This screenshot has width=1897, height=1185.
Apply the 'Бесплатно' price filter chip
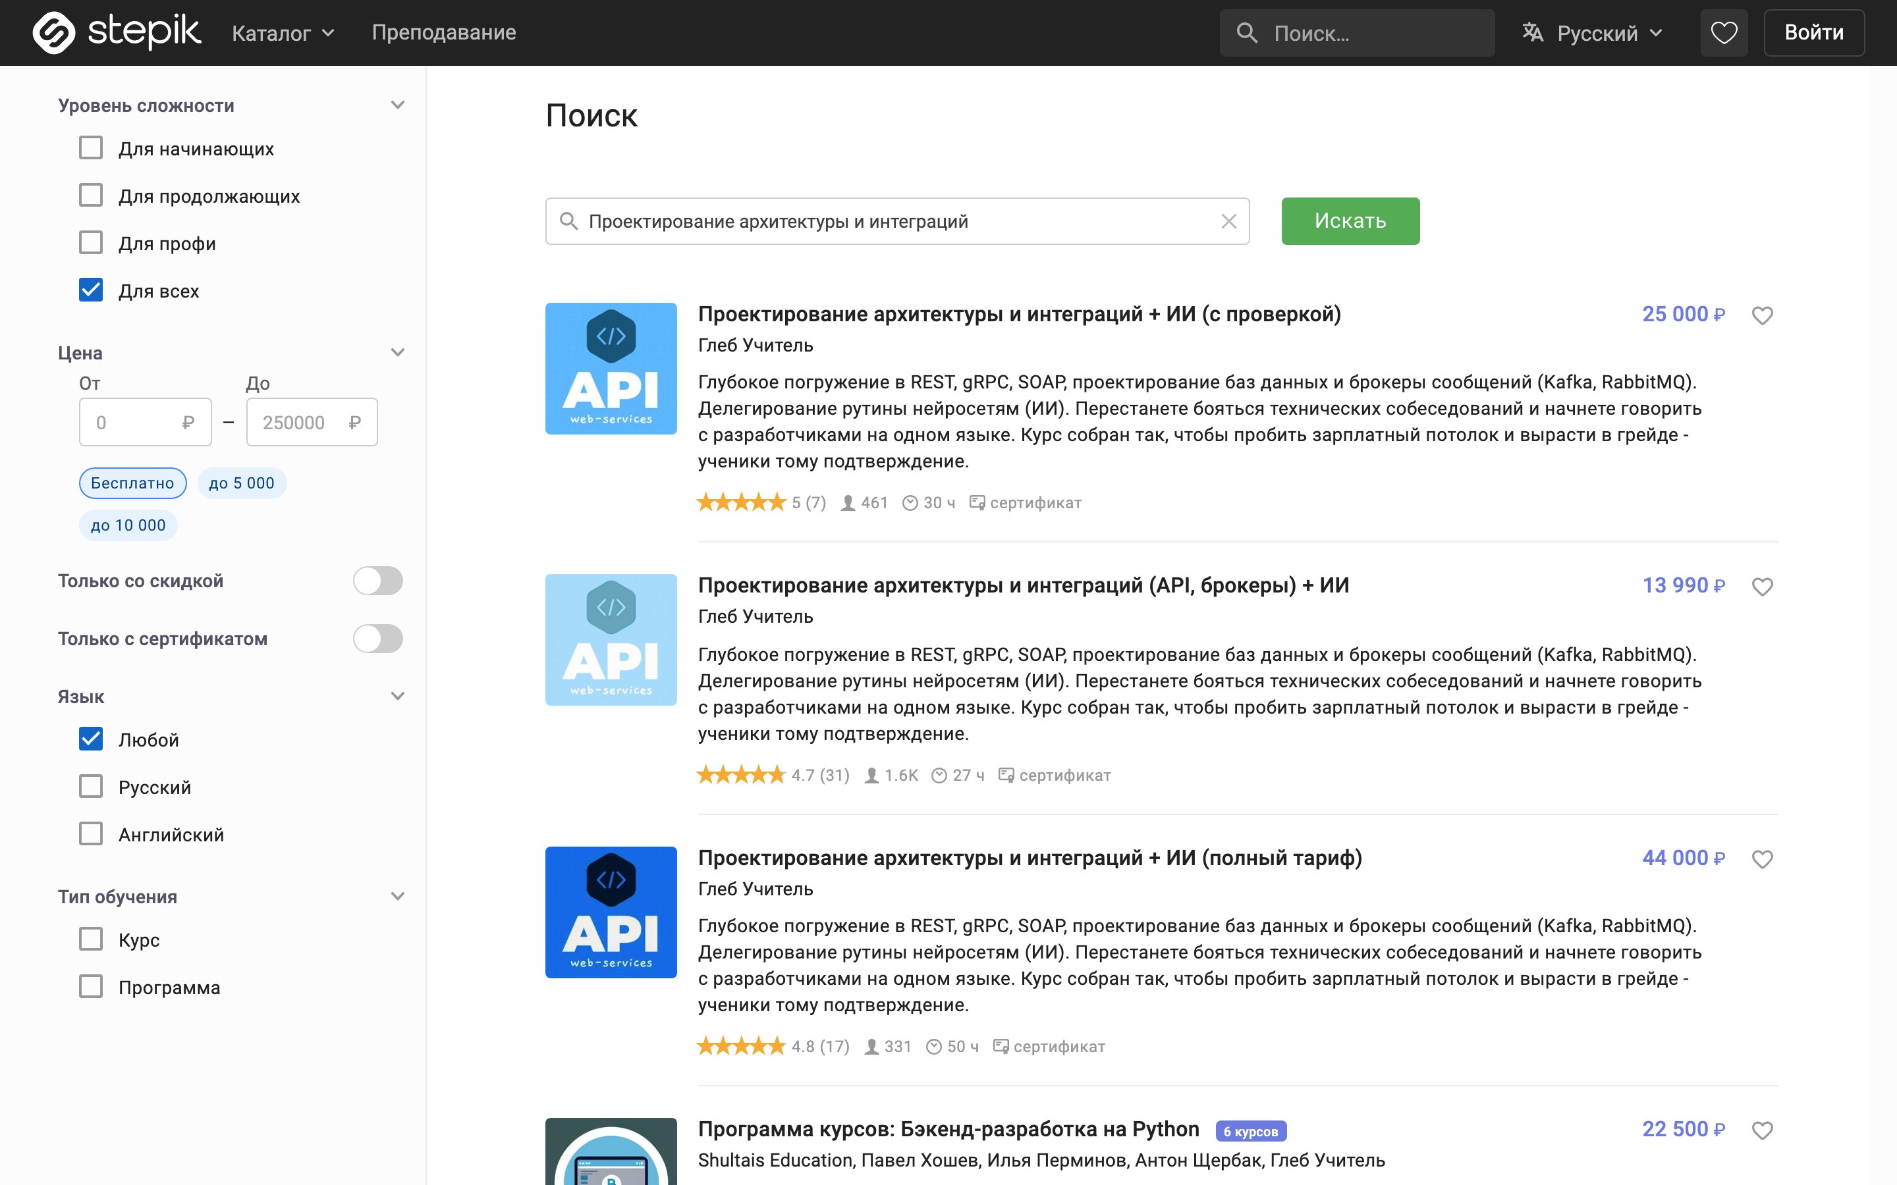pos(132,484)
